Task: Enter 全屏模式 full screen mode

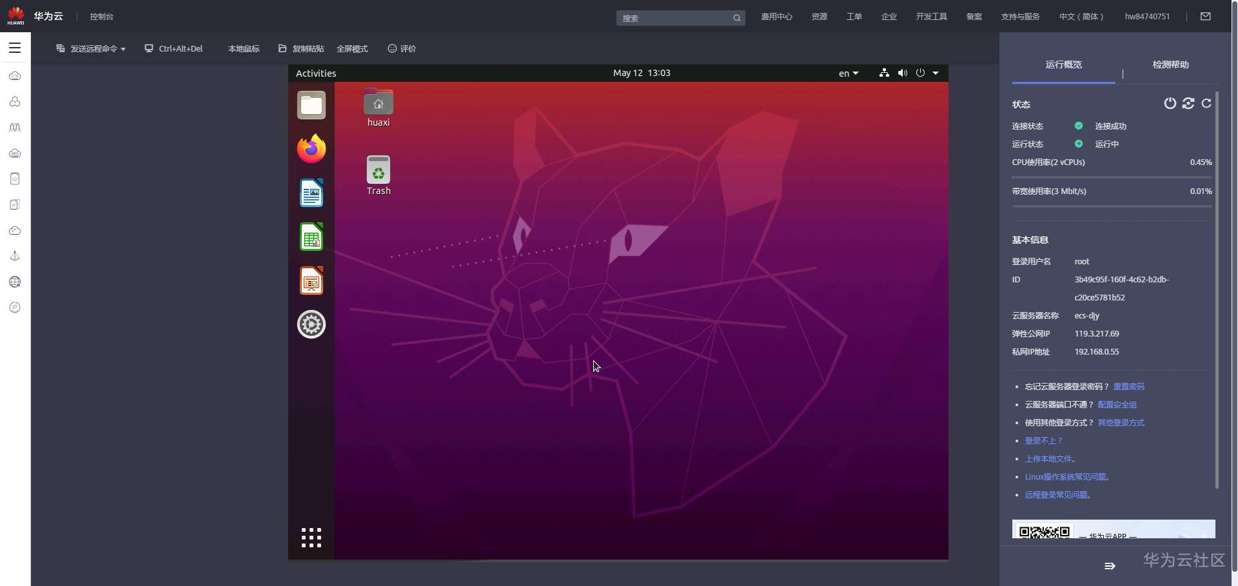Action: pyautogui.click(x=352, y=48)
